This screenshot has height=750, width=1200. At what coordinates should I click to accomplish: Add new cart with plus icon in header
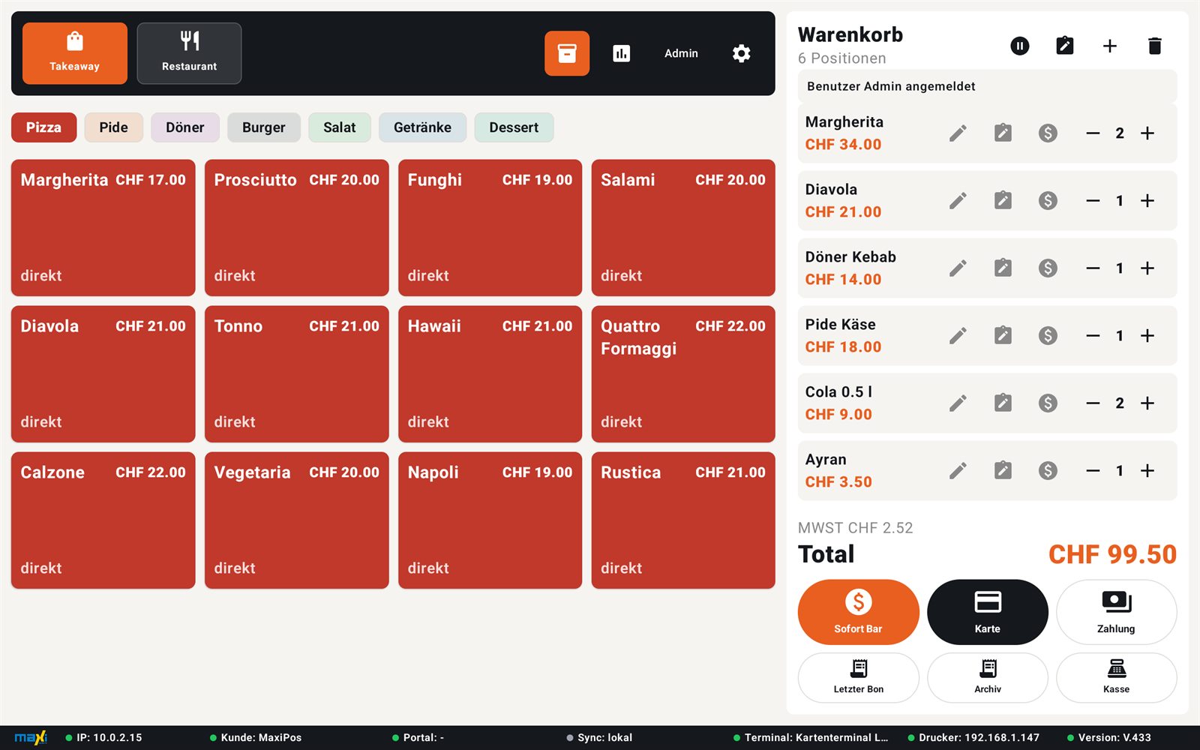pyautogui.click(x=1110, y=46)
